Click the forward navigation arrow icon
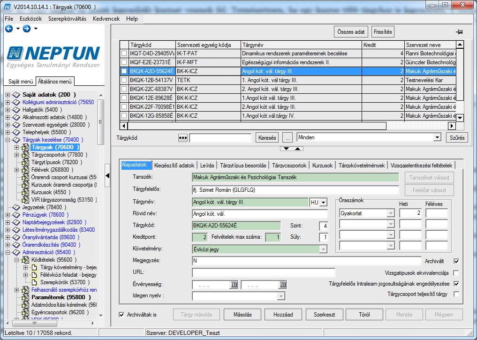 27,29
